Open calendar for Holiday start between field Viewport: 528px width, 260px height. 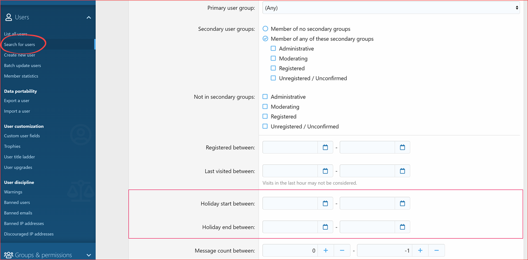click(325, 203)
